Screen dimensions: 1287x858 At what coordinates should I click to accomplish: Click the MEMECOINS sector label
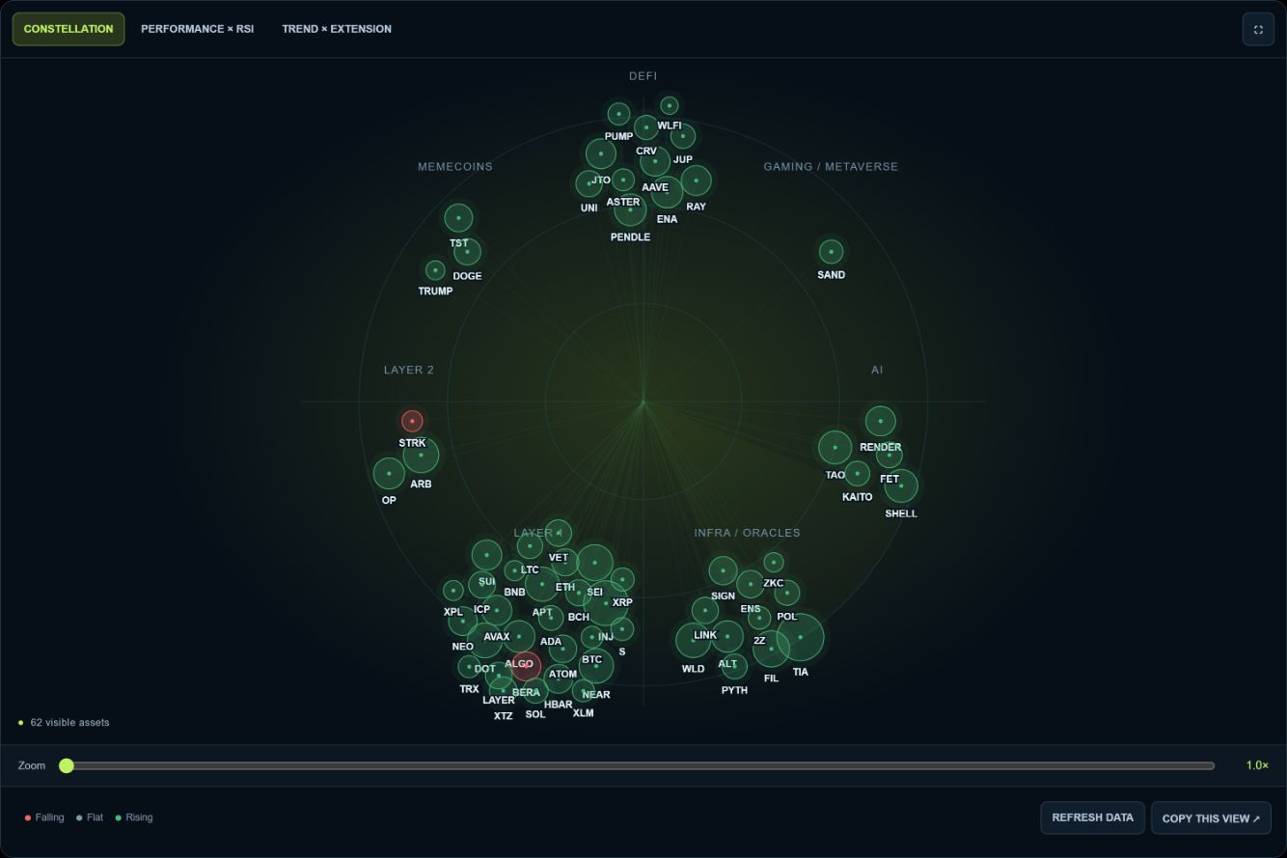click(x=455, y=167)
